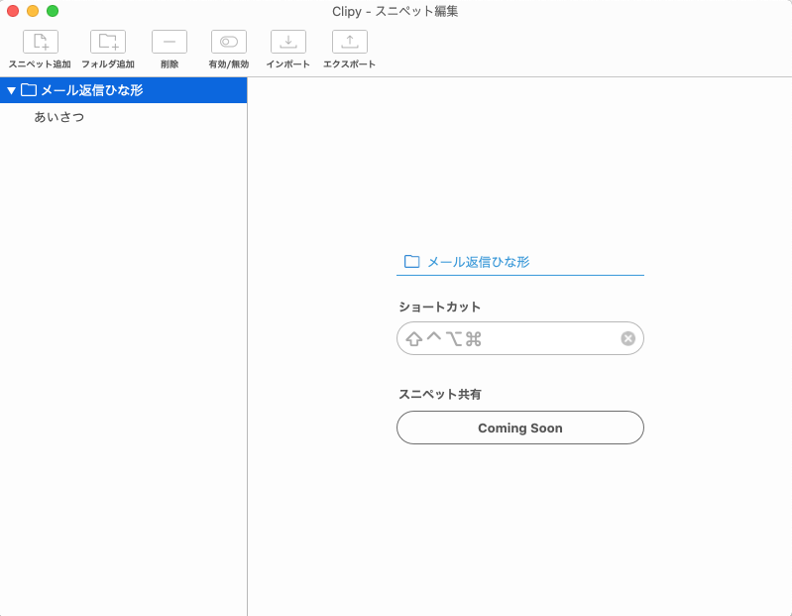Click folder icon in the selected sidebar row
The image size is (792, 616).
(29, 90)
